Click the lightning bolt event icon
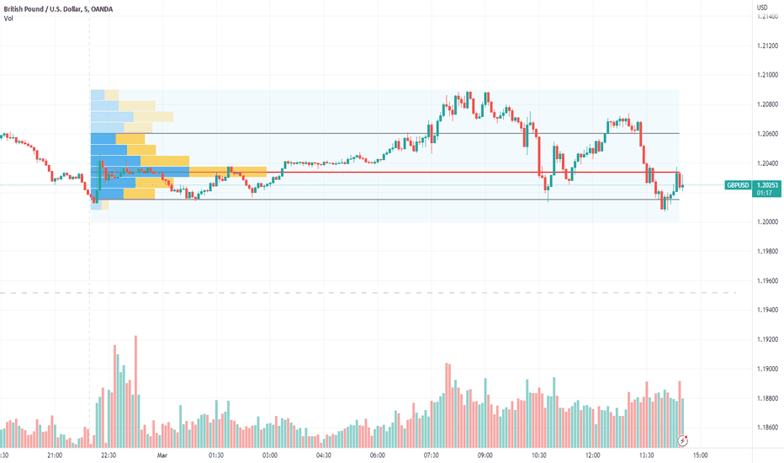The height and width of the screenshot is (463, 784). coord(682,441)
